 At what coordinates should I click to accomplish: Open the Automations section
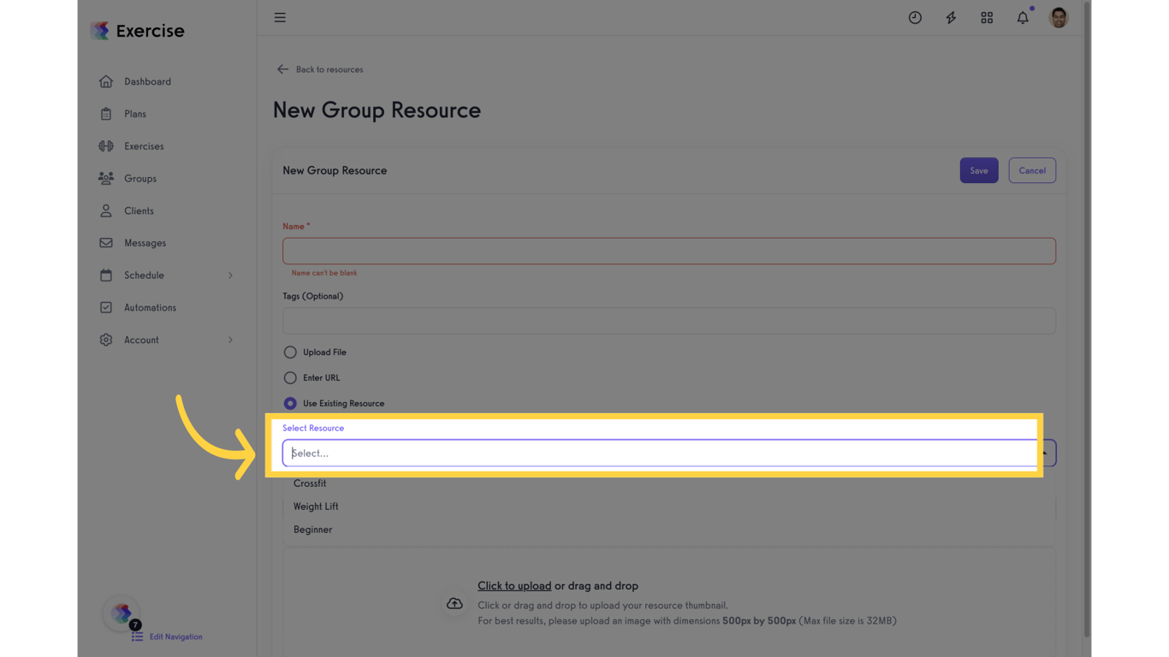pyautogui.click(x=150, y=307)
